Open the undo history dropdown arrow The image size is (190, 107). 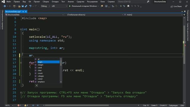(x=33, y=6)
